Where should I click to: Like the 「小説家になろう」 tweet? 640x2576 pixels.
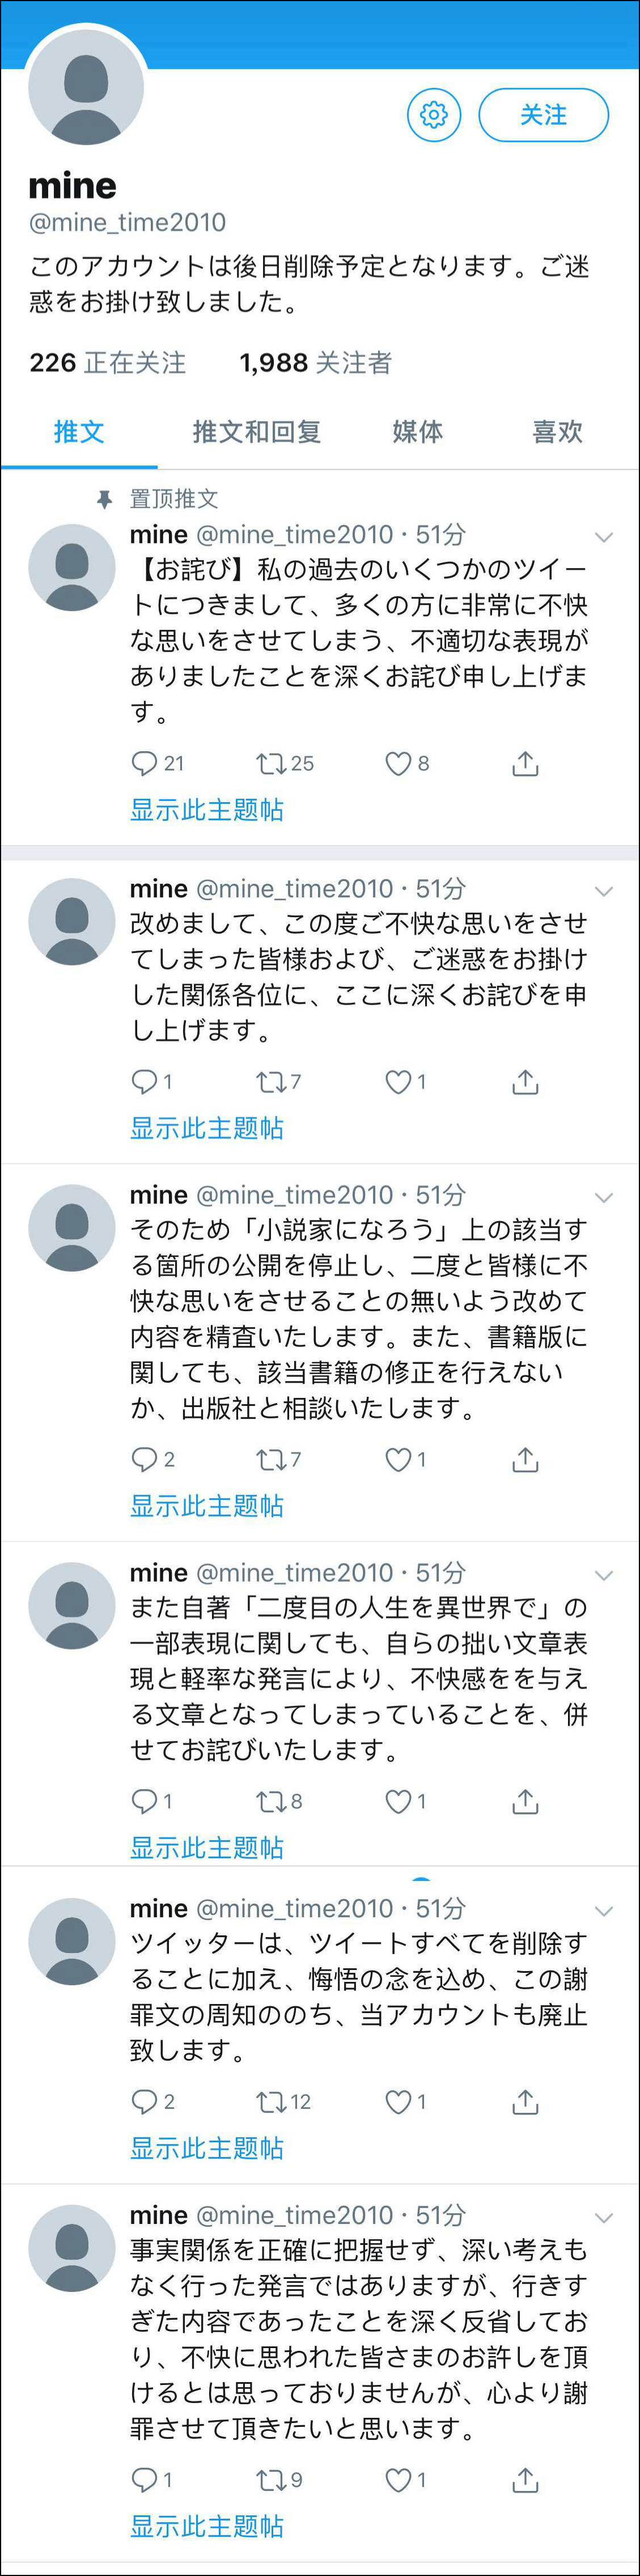point(398,1460)
